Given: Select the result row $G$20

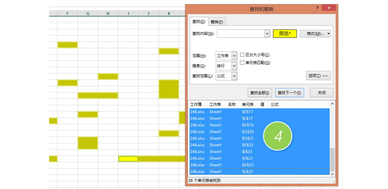Looking at the screenshot, I should pyautogui.click(x=260, y=132).
